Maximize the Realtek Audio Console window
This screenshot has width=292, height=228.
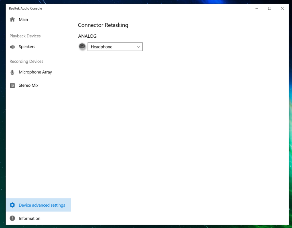pos(269,8)
